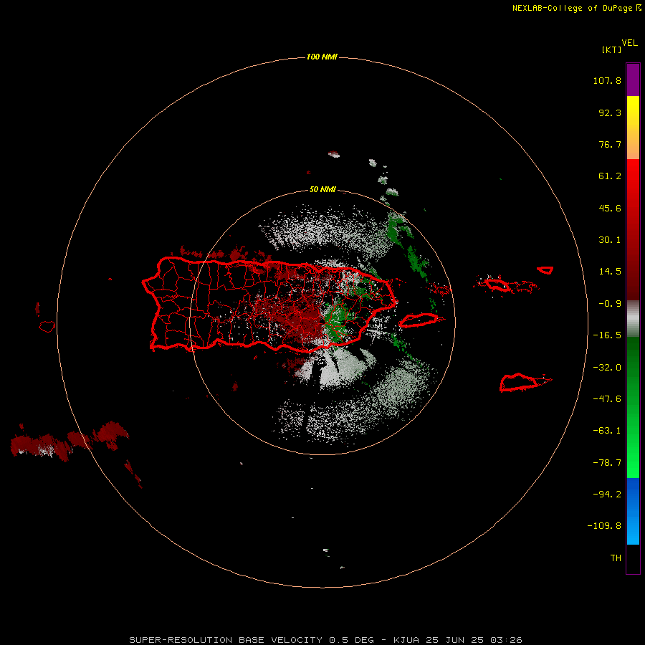Image resolution: width=645 pixels, height=645 pixels.
Task: Click the 92.3 legend value
Action: point(610,113)
